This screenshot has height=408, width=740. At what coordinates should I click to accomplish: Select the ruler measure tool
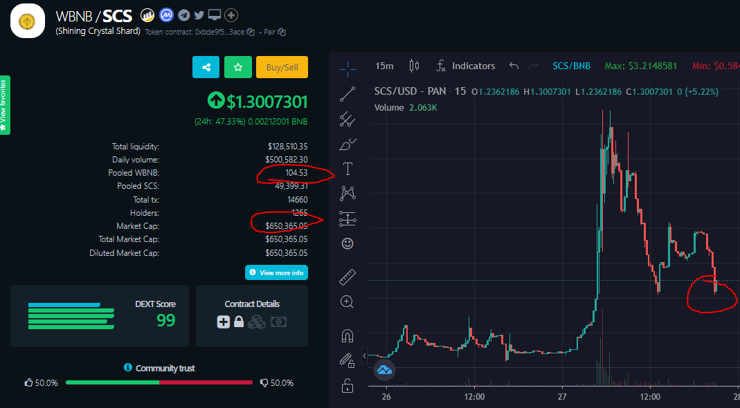[348, 277]
